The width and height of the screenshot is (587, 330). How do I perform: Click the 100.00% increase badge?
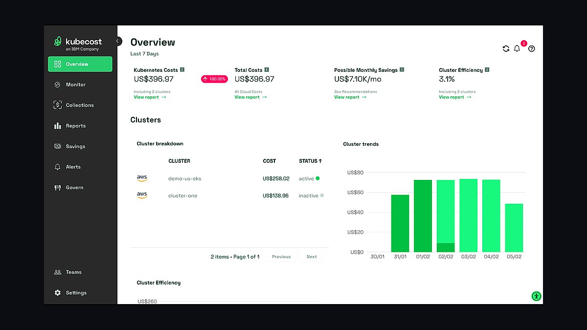tap(214, 79)
